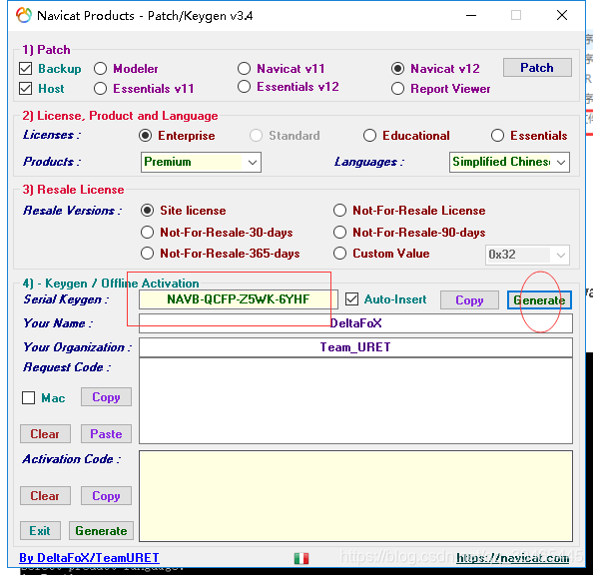This screenshot has height=575, width=593.
Task: Click the Exit button
Action: 40,530
